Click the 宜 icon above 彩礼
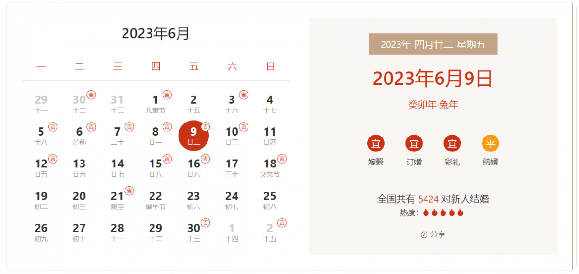The image size is (579, 274). [452, 143]
